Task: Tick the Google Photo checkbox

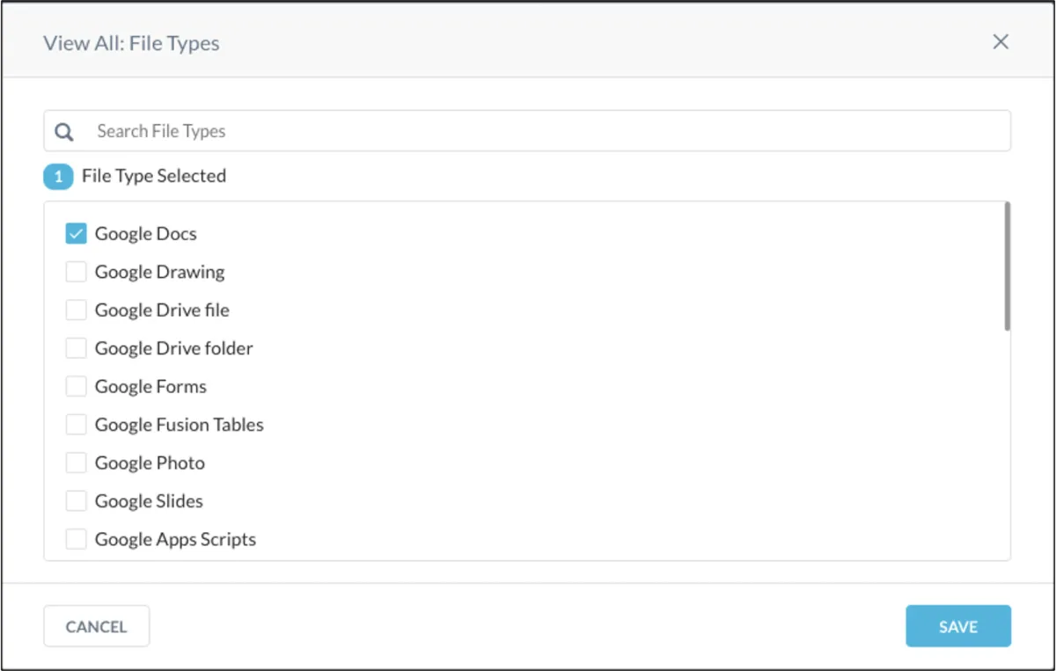Action: pyautogui.click(x=77, y=463)
